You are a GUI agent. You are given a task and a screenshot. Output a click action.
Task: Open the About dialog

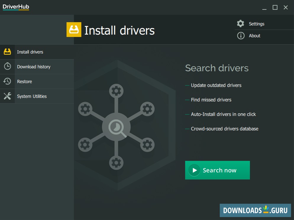pyautogui.click(x=255, y=36)
